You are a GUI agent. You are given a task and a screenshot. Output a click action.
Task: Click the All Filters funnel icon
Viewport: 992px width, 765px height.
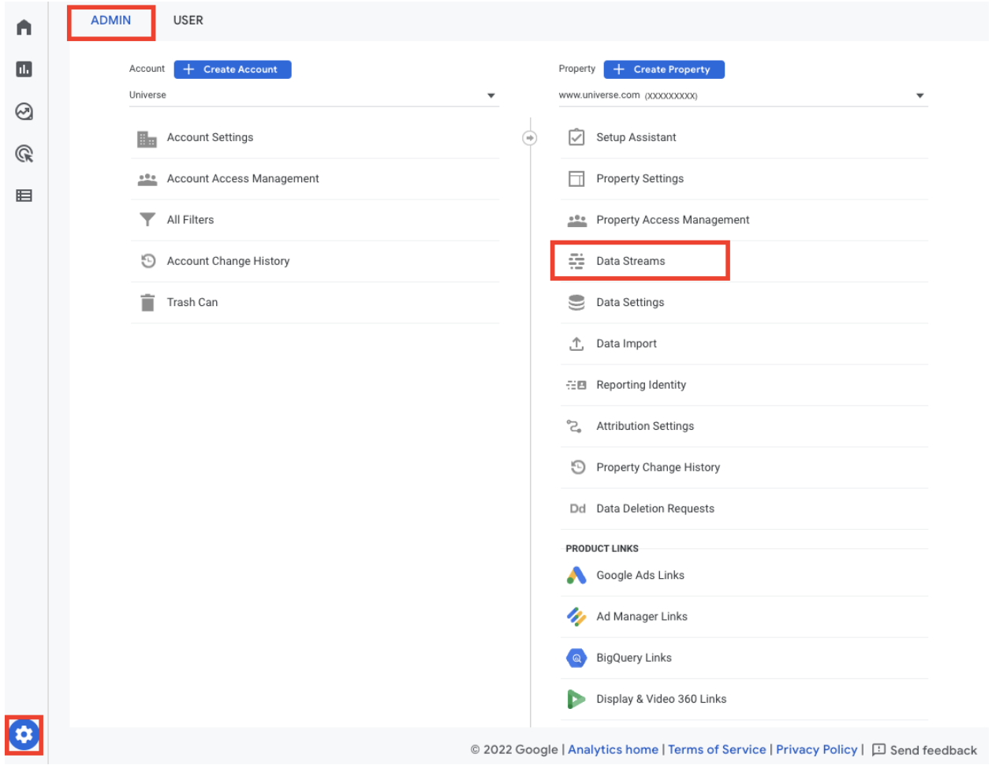tap(147, 220)
